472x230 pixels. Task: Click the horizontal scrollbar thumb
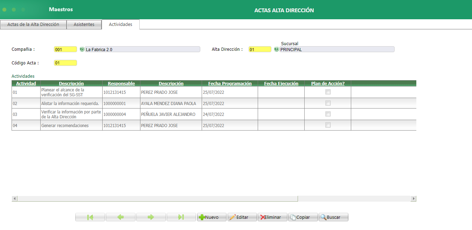click(158, 198)
